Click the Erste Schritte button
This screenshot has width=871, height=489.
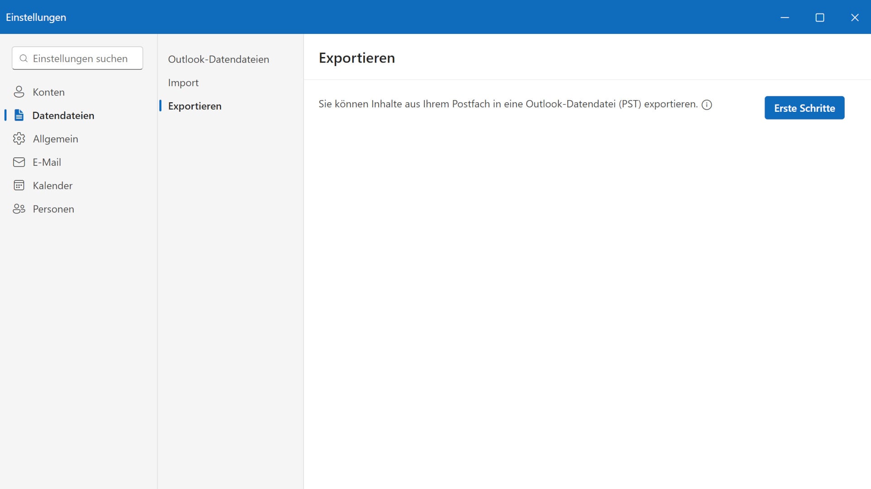pos(804,108)
